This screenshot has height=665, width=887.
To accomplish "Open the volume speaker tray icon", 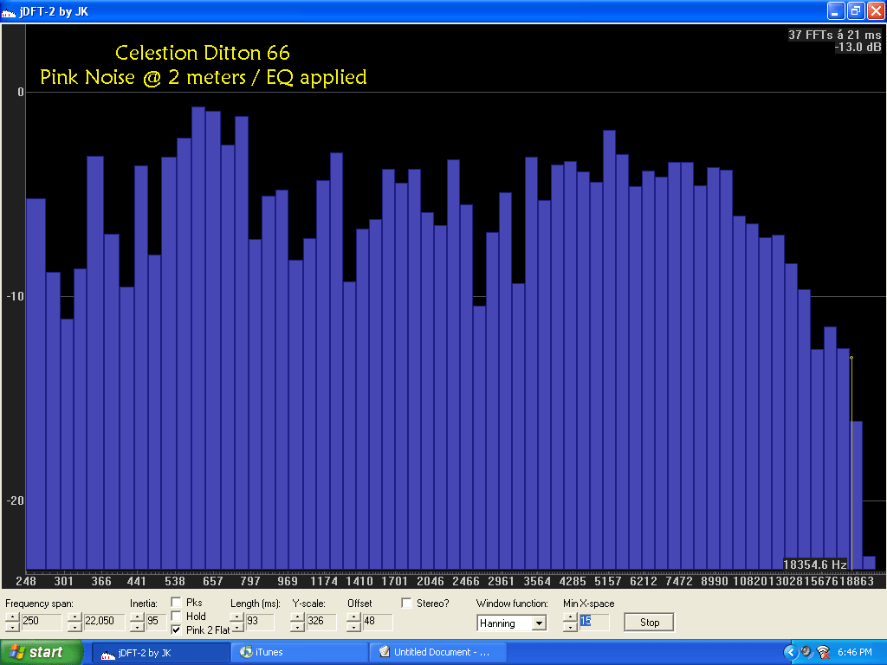I will (806, 652).
